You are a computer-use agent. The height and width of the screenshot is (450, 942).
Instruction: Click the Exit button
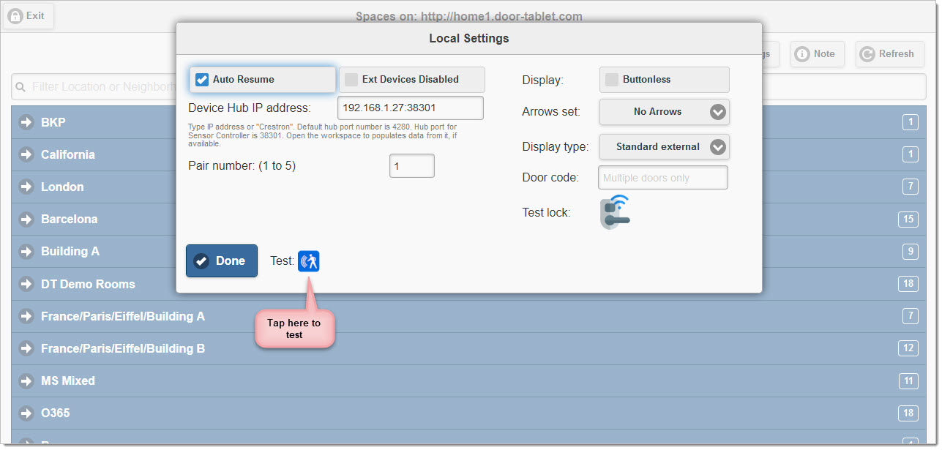coord(28,15)
